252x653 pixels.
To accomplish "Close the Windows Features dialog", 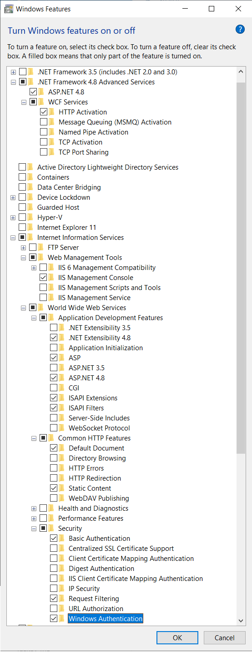I will (x=238, y=9).
